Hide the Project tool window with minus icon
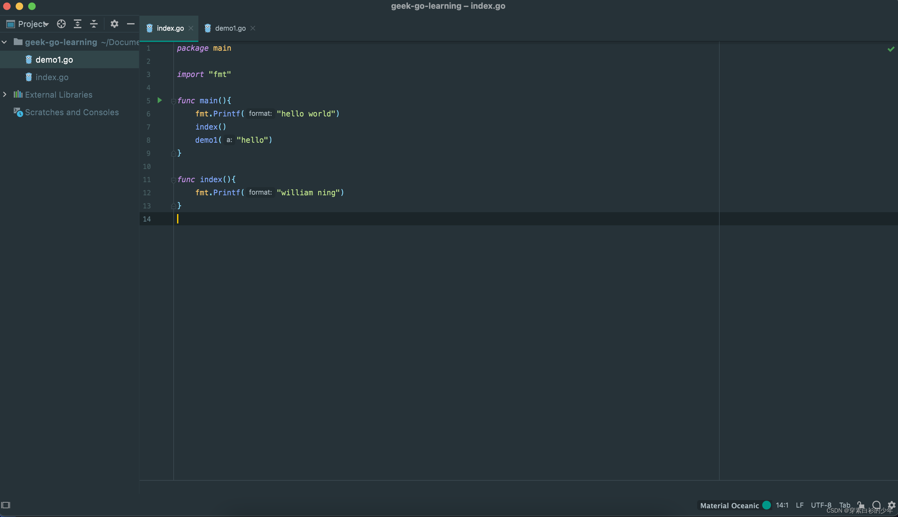The width and height of the screenshot is (898, 517). (130, 24)
